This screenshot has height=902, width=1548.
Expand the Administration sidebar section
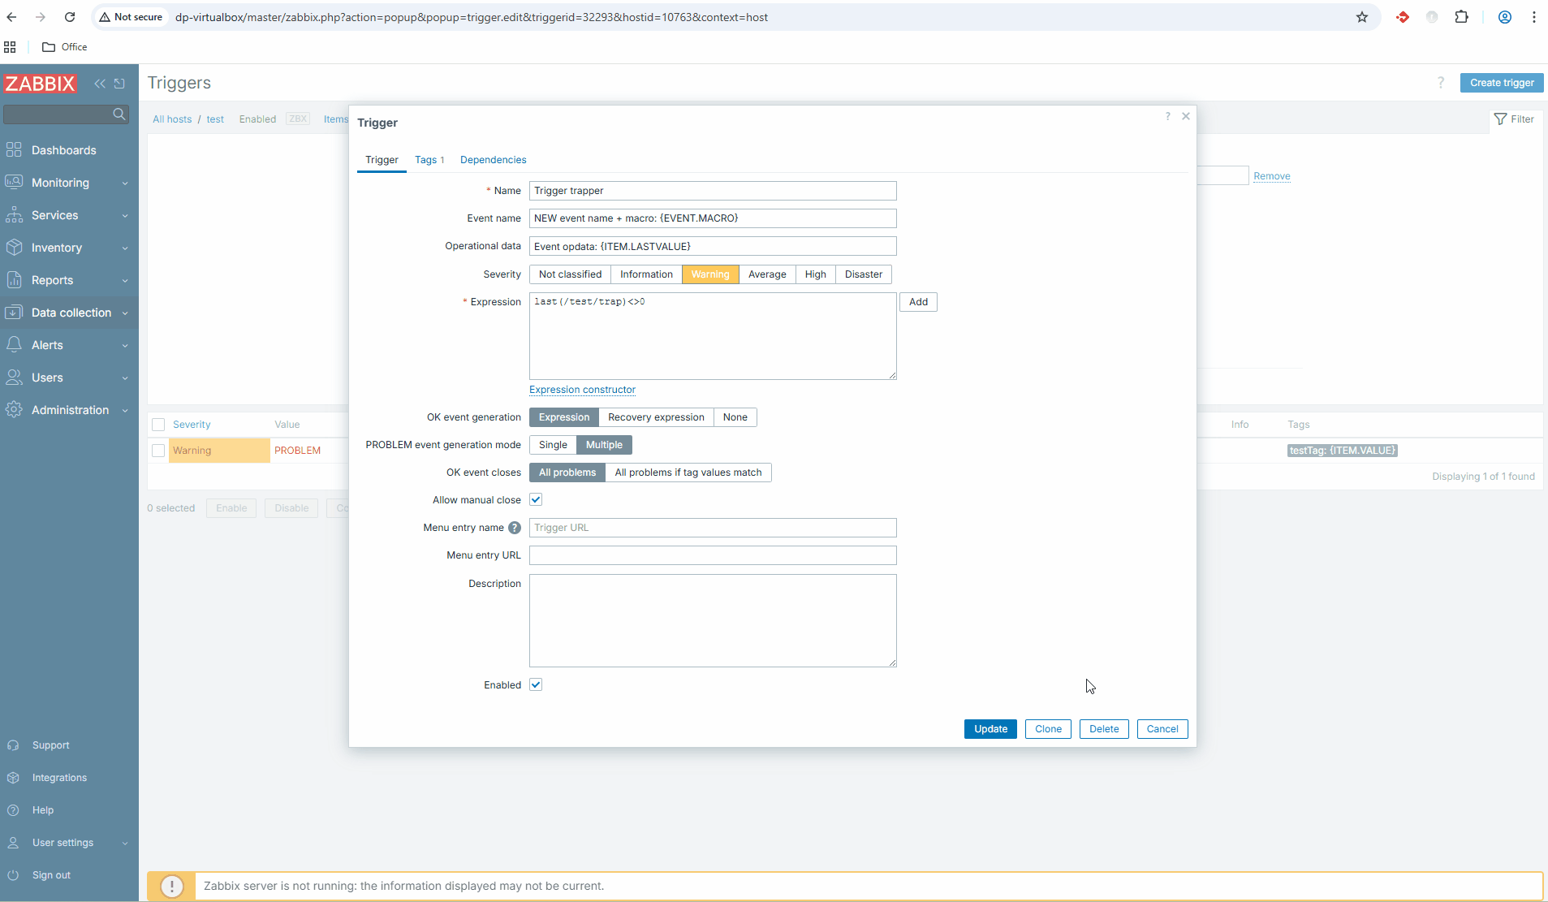69,410
